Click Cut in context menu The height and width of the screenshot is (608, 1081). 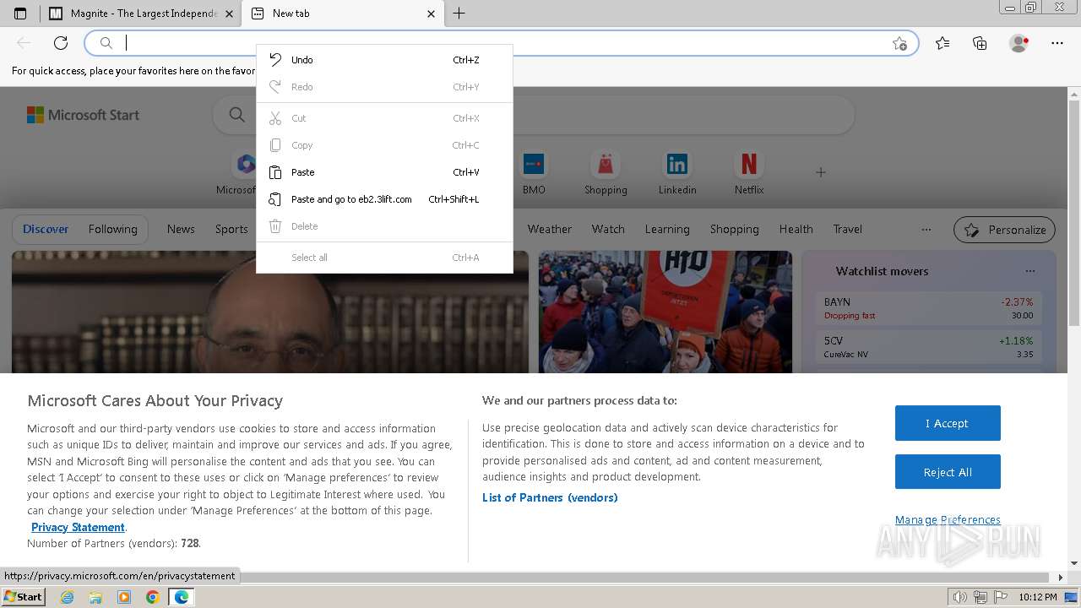pyautogui.click(x=384, y=118)
